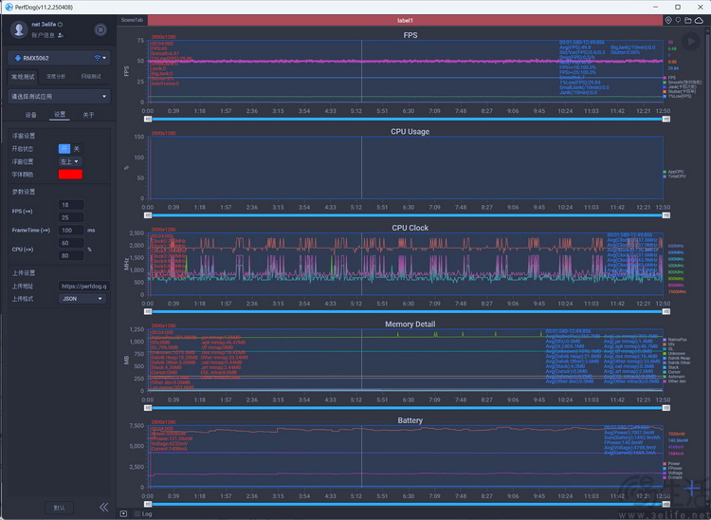Click the CPU threshold field showing 60

(71, 243)
